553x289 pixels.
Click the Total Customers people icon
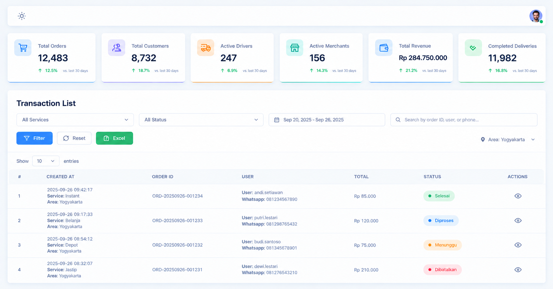pos(116,48)
